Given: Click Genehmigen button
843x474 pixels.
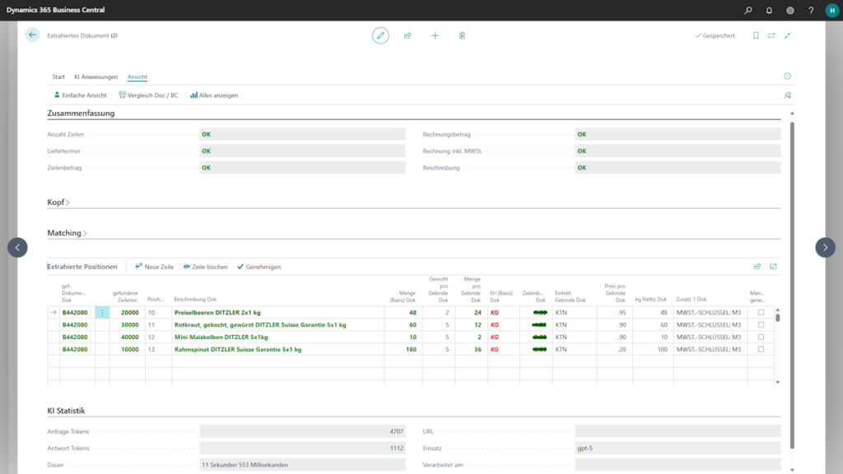Looking at the screenshot, I should 259,267.
